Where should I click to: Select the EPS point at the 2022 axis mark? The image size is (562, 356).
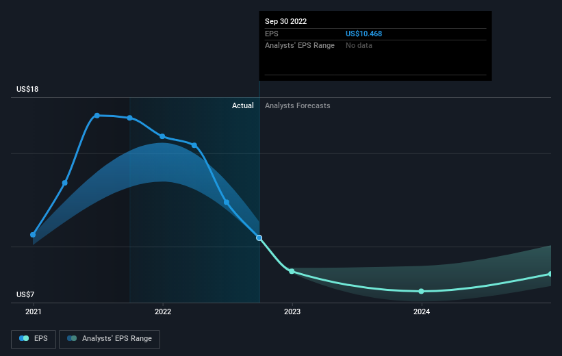click(x=162, y=136)
